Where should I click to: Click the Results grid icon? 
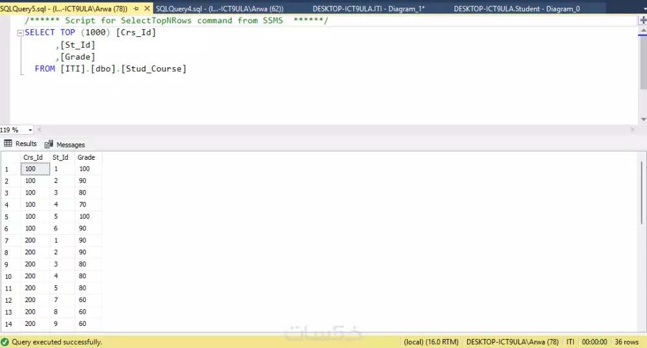coord(8,144)
